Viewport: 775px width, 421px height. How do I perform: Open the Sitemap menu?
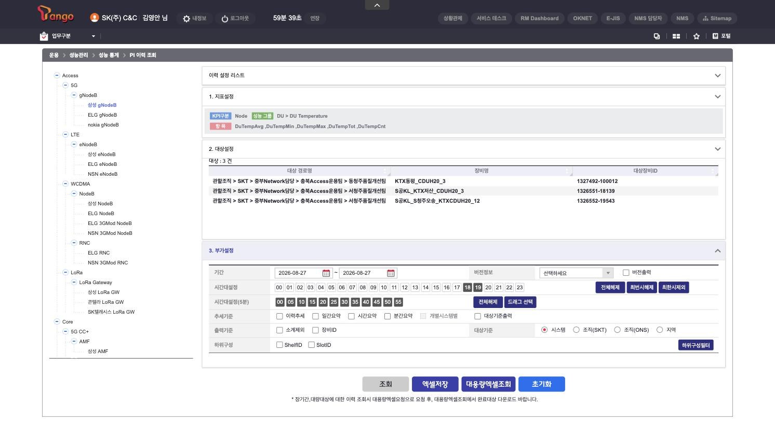pos(717,18)
